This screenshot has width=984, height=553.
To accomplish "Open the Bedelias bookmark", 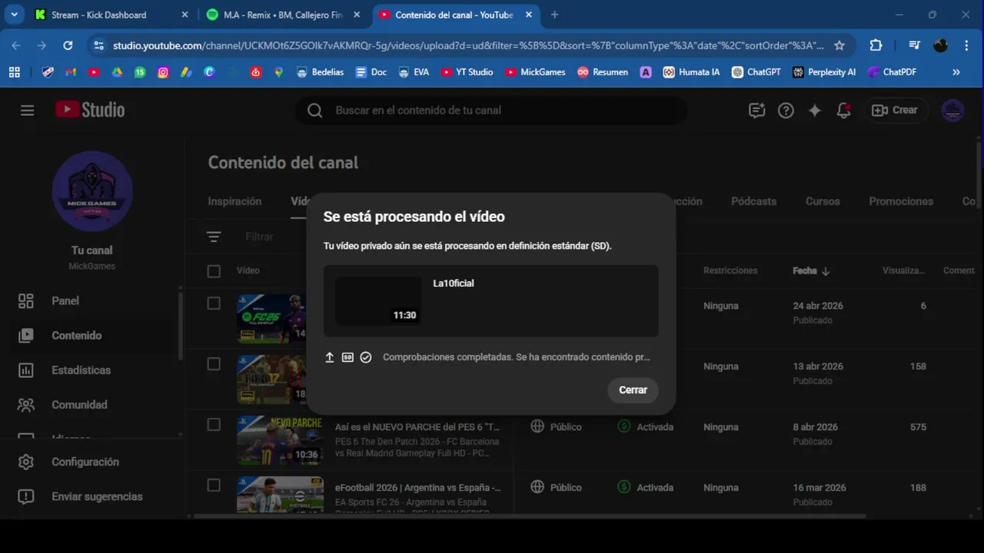I will pos(320,72).
